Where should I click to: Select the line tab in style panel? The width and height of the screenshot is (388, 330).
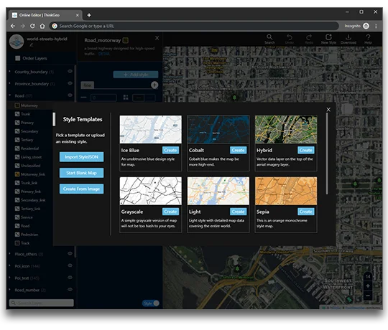[x=88, y=85]
